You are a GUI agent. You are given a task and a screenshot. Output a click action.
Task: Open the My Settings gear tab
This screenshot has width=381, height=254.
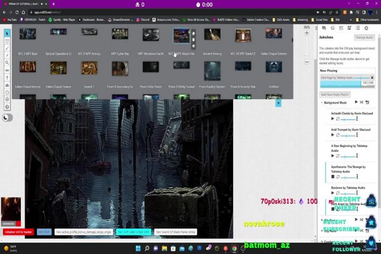366,28
